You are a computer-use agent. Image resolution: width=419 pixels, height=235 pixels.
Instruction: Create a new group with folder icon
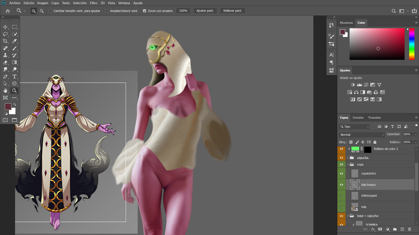[x=394, y=229]
